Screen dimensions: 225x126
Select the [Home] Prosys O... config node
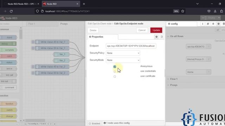(x=198, y=59)
